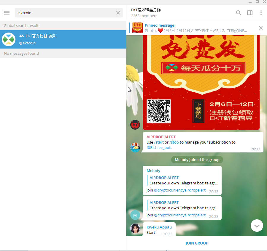The height and width of the screenshot is (251, 267).
Task: Click the 2263 members subtitle
Action: click(x=144, y=16)
